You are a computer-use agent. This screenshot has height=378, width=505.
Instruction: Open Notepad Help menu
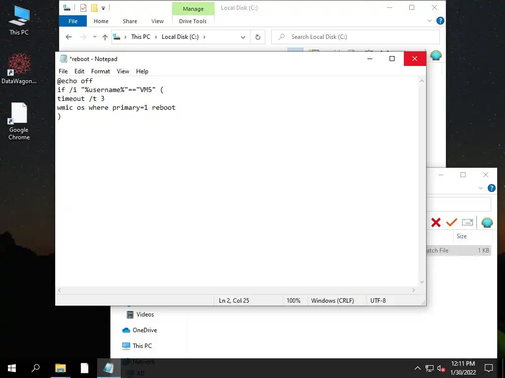(142, 71)
